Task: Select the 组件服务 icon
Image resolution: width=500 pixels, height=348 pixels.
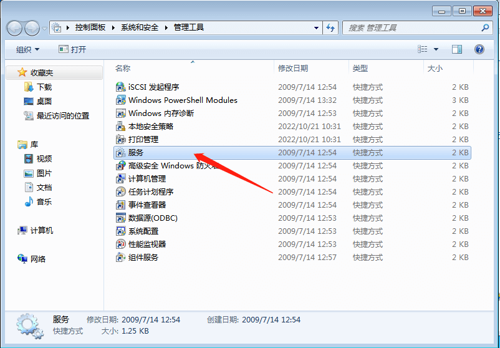Action: [x=120, y=257]
